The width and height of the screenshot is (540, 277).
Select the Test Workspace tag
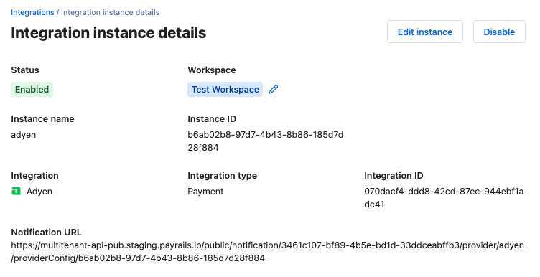point(225,90)
